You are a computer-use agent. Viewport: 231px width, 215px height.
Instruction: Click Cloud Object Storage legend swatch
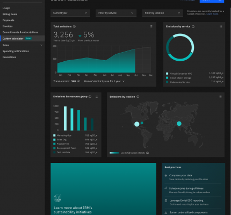pos(167,78)
